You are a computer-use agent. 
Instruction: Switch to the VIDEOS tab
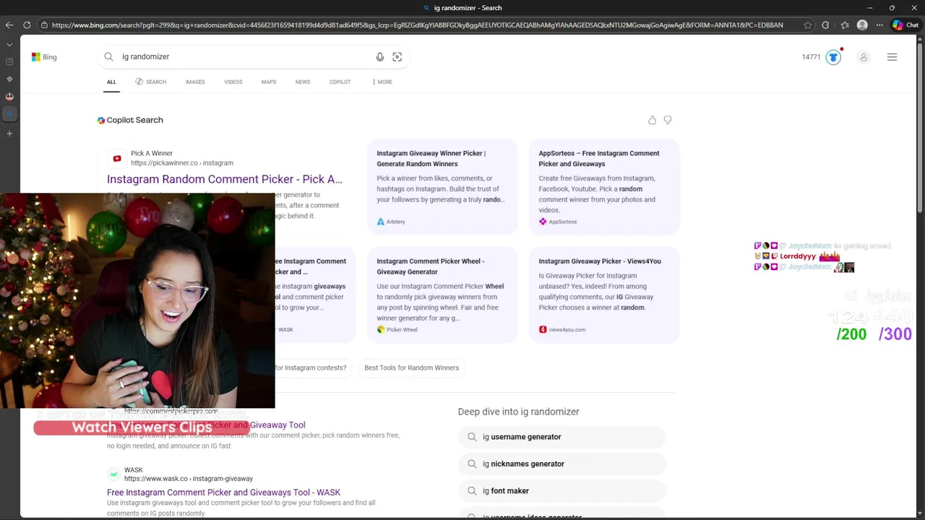(x=233, y=82)
